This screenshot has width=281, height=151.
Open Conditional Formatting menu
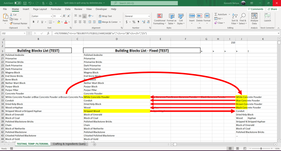[x=159, y=19]
